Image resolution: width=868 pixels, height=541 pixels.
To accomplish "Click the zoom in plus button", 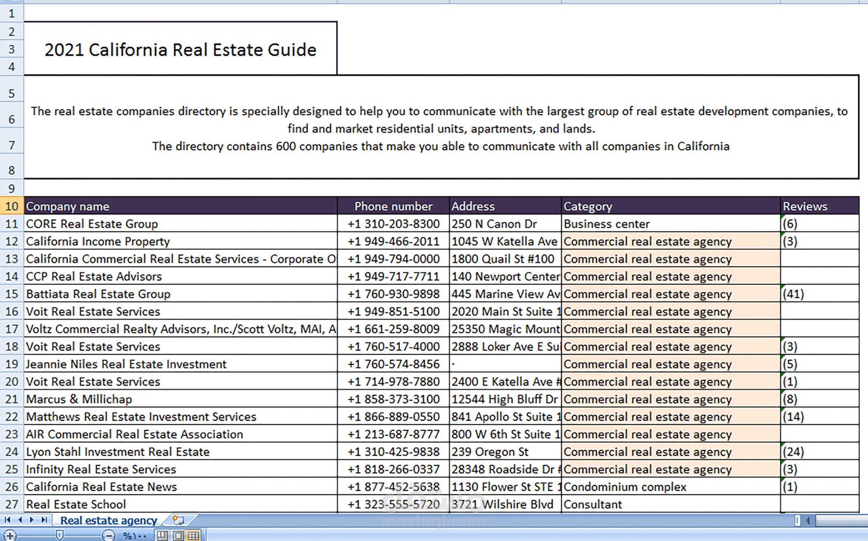I will [x=10, y=535].
